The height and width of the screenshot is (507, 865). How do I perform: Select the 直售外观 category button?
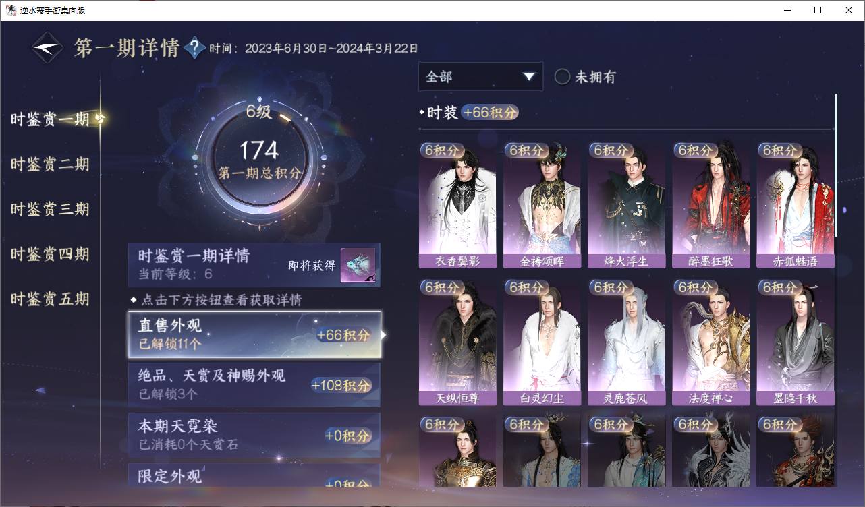[254, 334]
